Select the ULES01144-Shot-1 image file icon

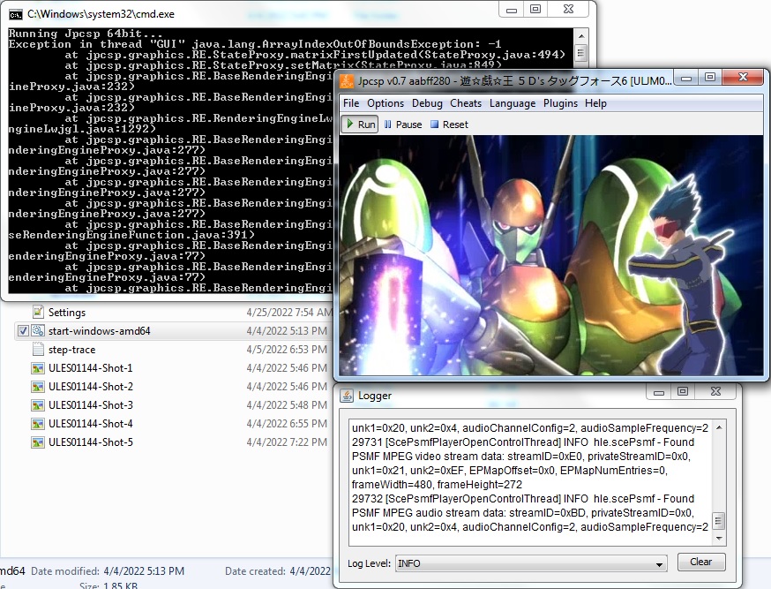pos(38,368)
